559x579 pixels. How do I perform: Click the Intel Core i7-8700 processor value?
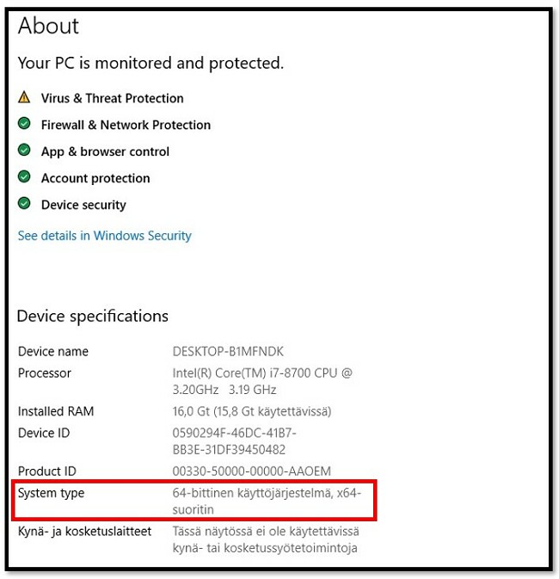[262, 381]
